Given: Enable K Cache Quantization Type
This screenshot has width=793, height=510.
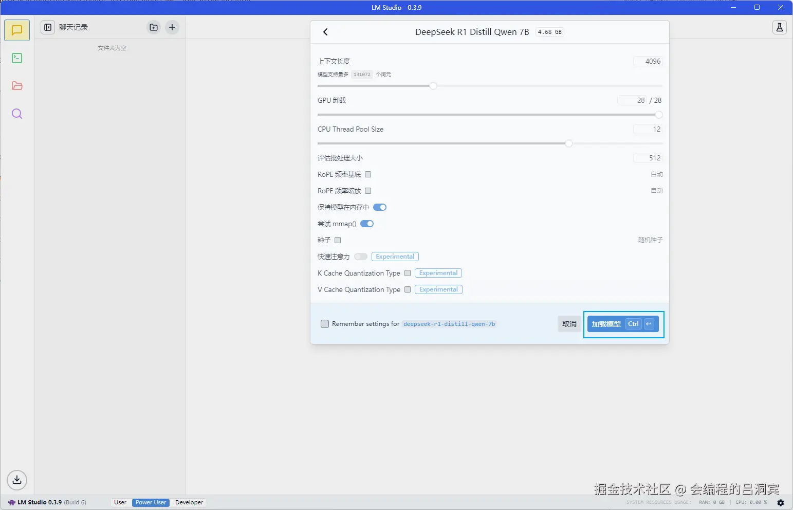Looking at the screenshot, I should coord(407,273).
